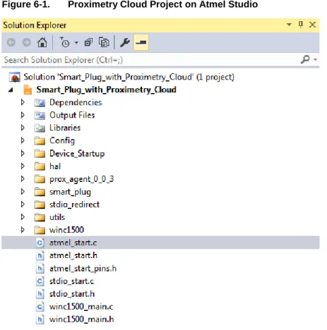Click the stdio_redirect folder icon
Image resolution: width=327 pixels, height=330 pixels.
tap(40, 204)
